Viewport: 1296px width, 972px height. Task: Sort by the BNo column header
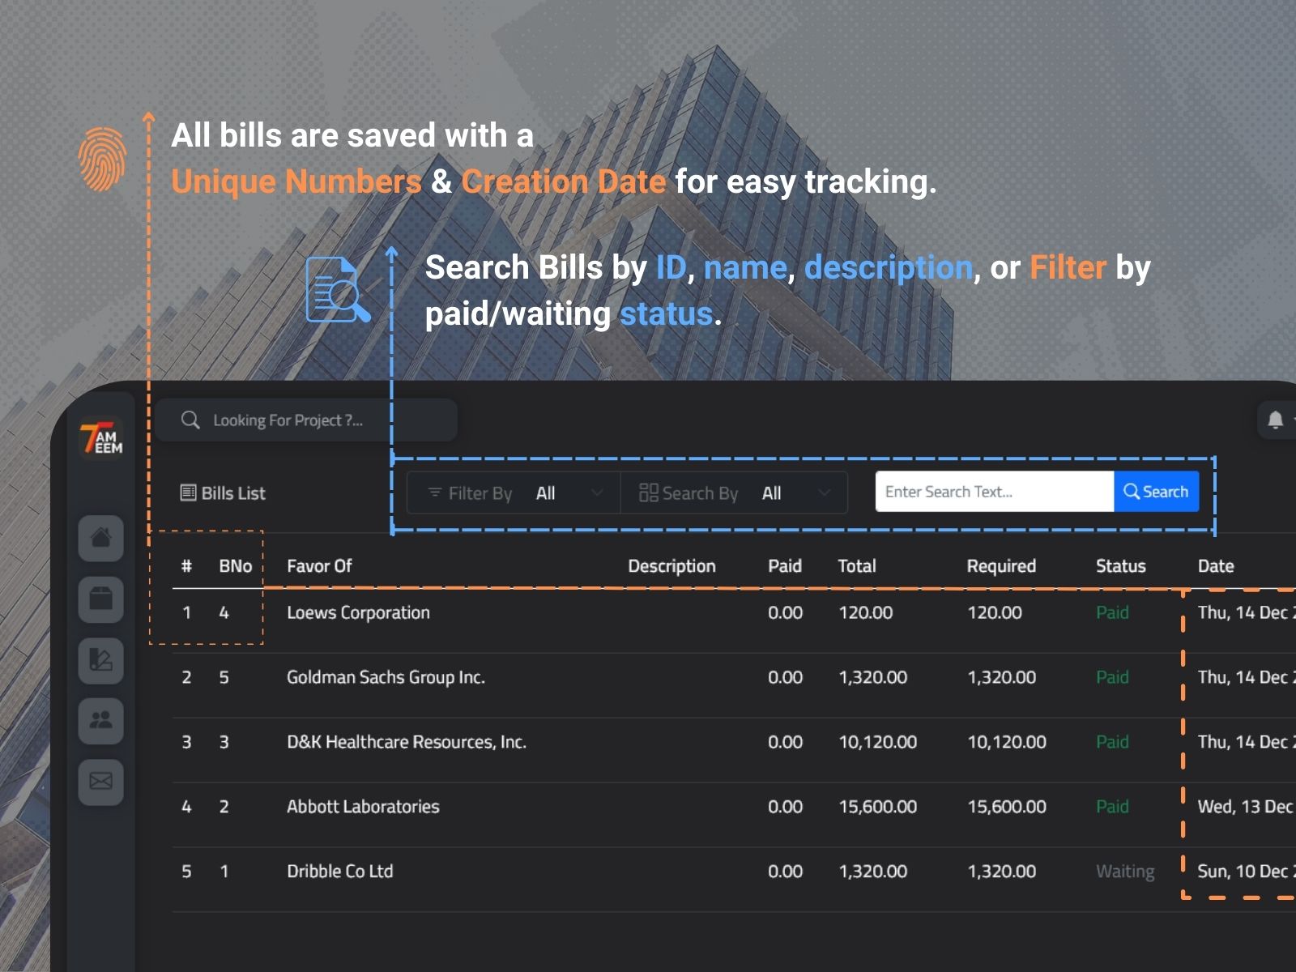tap(235, 566)
